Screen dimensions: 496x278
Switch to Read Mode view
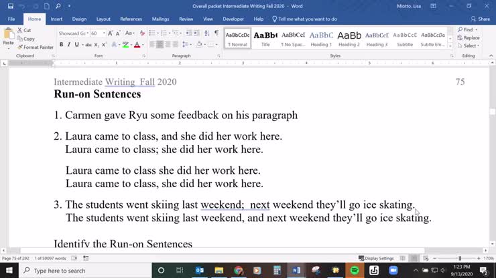pos(402,258)
